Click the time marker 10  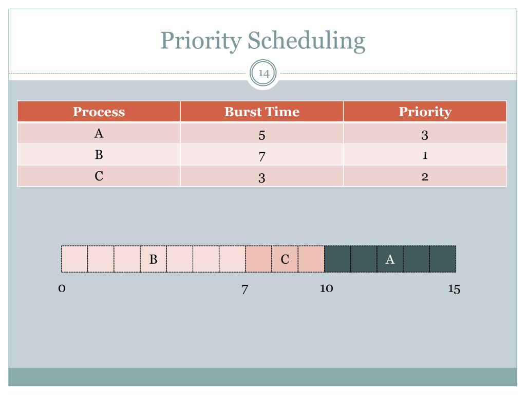tap(326, 288)
